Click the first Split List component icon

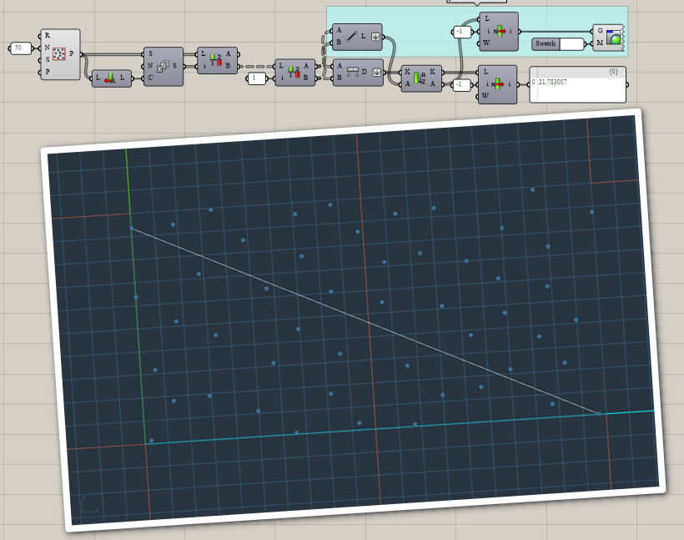pyautogui.click(x=215, y=60)
